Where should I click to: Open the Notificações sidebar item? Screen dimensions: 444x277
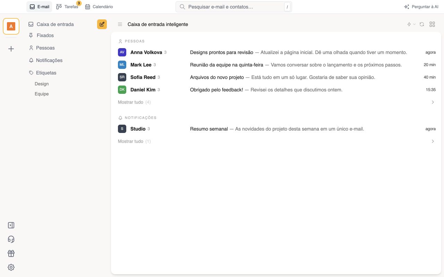point(45,60)
